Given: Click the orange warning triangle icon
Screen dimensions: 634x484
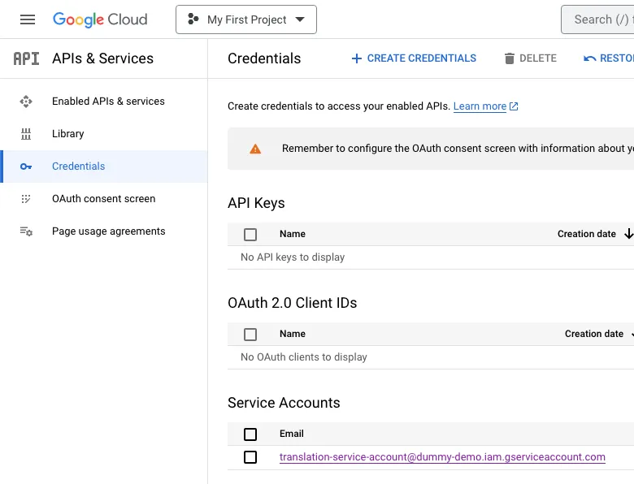Looking at the screenshot, I should click(255, 149).
